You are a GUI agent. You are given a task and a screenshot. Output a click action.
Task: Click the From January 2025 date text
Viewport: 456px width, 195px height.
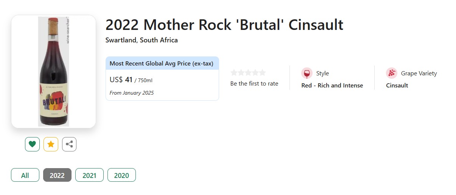[131, 93]
